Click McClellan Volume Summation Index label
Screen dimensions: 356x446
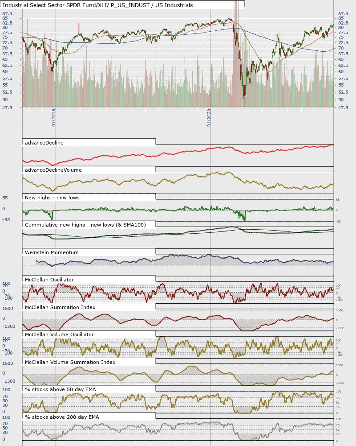coord(70,362)
